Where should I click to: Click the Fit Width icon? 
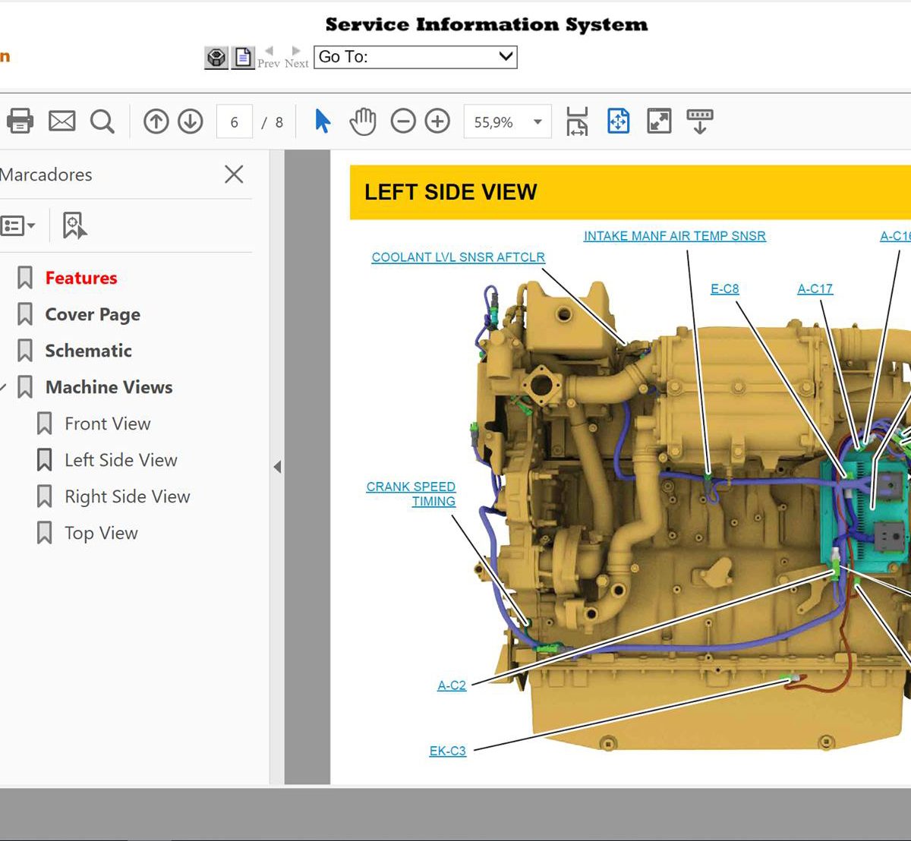click(577, 120)
